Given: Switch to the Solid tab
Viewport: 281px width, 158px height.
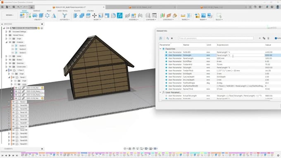Looking at the screenshot, I should click(x=24, y=11).
